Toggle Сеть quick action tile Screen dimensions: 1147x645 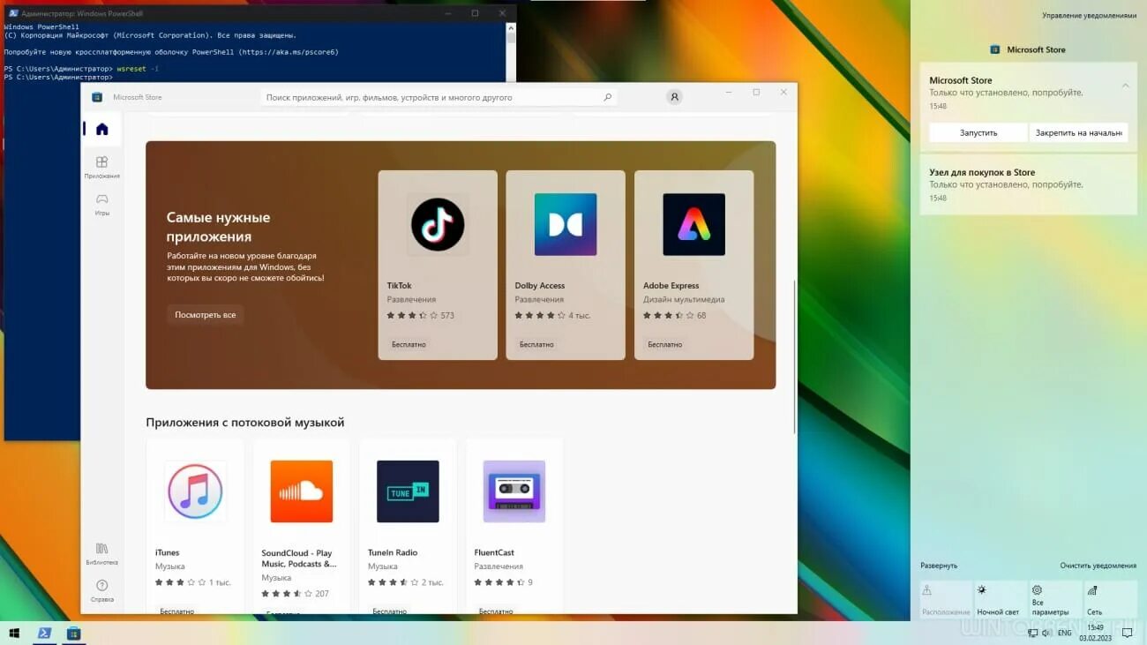coord(1110,600)
